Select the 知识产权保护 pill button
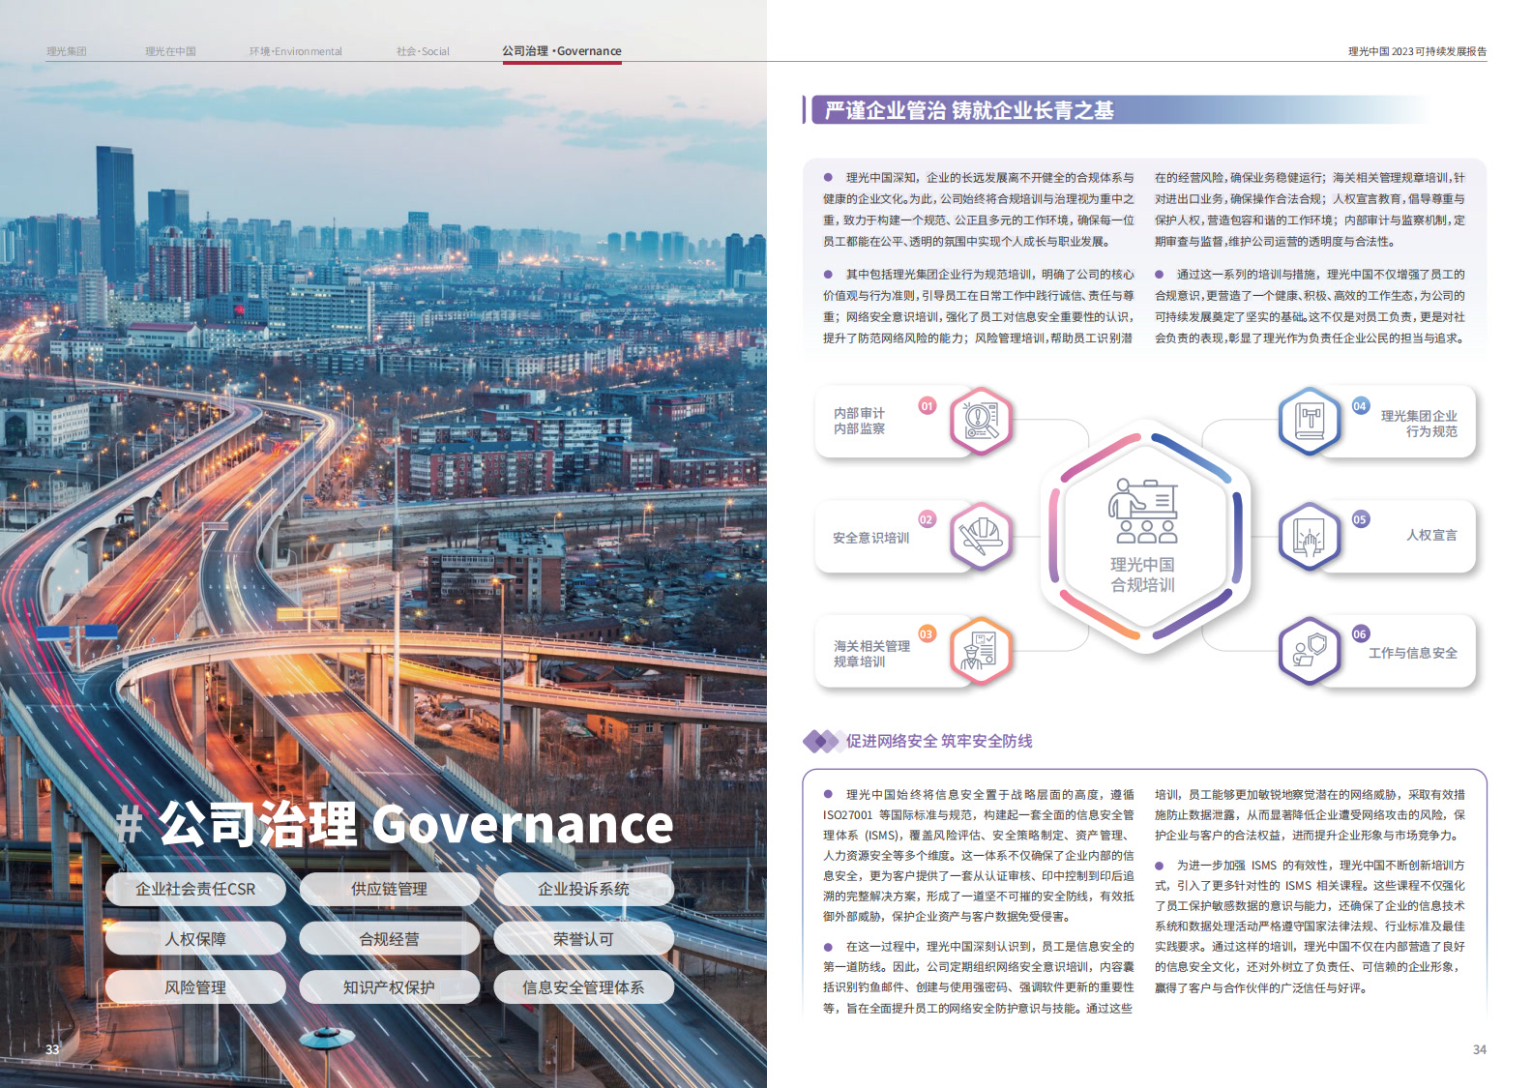1532x1088 pixels. pos(389,987)
